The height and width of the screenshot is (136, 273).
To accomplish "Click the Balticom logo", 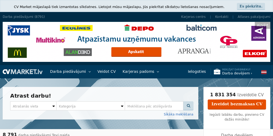I will (202, 28).
